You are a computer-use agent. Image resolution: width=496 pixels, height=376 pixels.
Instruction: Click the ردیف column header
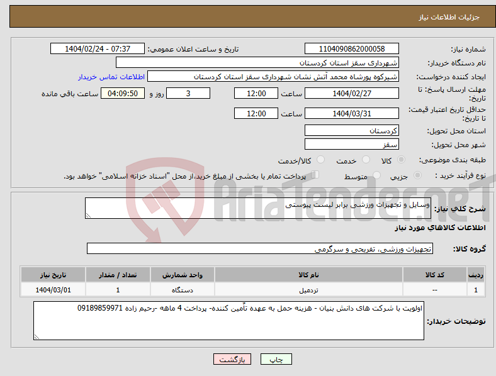(476, 275)
